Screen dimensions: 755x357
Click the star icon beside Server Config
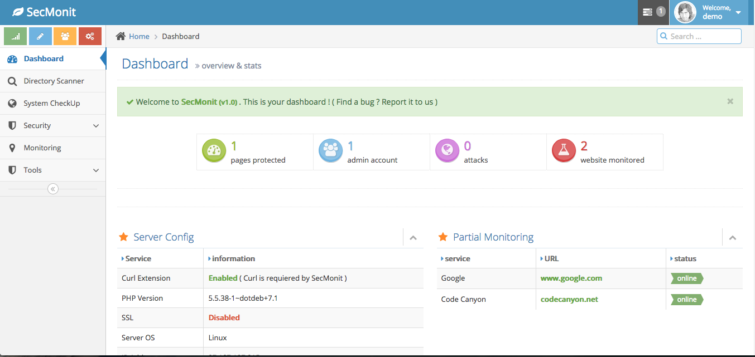pyautogui.click(x=123, y=237)
